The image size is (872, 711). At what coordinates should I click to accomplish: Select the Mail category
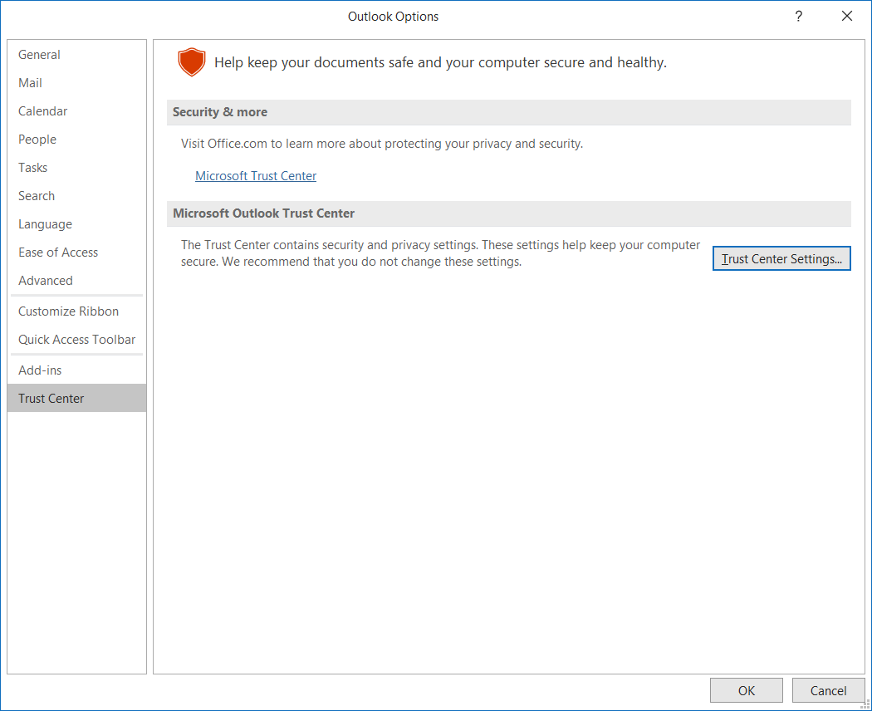point(76,83)
